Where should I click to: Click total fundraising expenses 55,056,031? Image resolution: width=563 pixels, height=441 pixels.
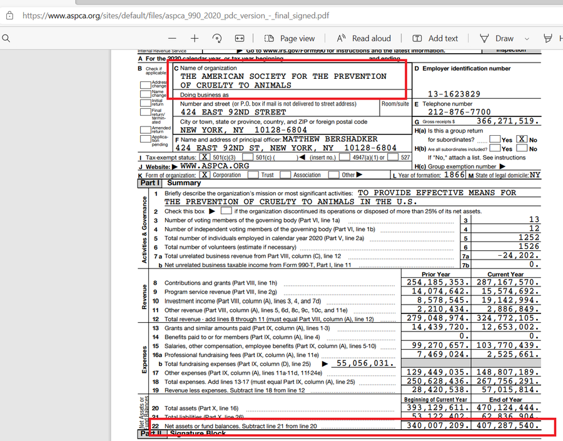(365, 363)
